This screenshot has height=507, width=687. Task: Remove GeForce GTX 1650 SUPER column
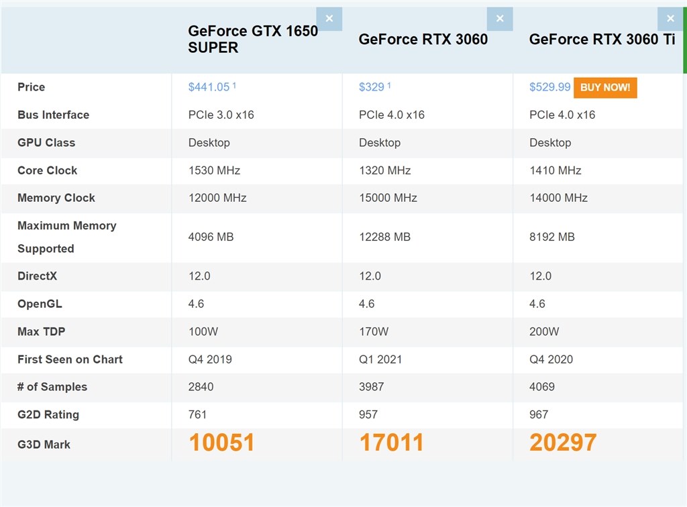click(329, 18)
